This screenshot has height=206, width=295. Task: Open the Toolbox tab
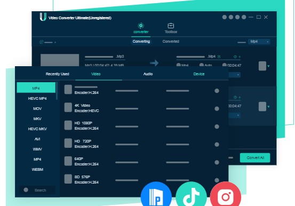(x=171, y=28)
